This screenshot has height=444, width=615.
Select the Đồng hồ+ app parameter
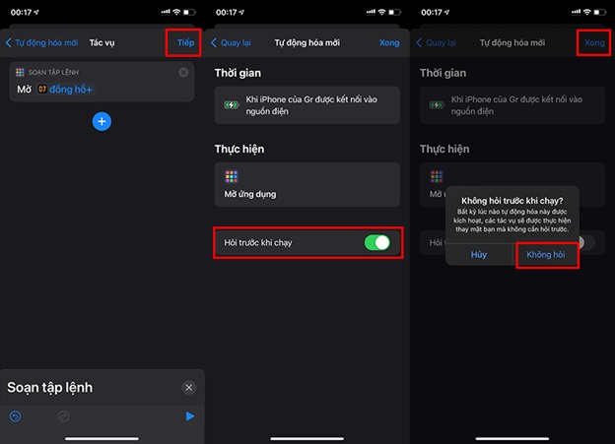[x=72, y=90]
